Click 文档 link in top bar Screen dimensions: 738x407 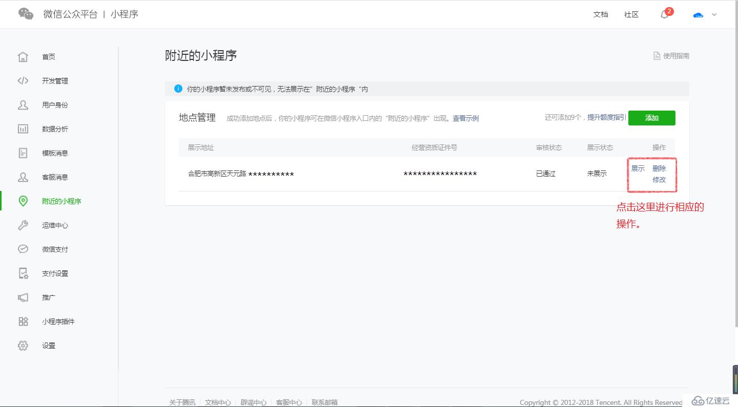tap(601, 14)
